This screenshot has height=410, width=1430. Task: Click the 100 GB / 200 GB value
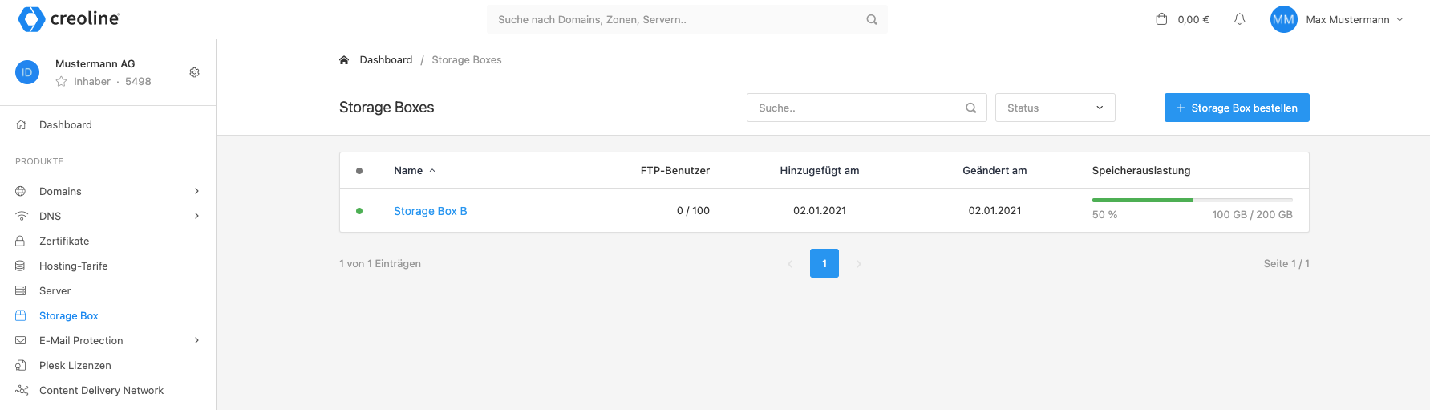1252,214
